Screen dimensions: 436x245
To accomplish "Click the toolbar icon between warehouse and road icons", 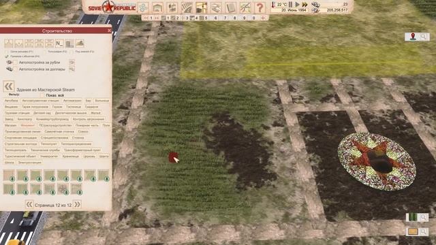I will 172,7.
